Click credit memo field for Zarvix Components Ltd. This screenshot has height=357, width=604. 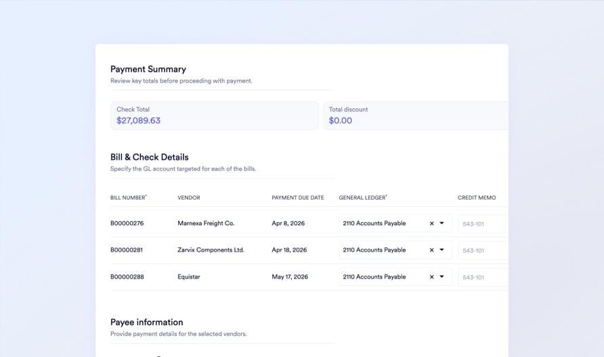(483, 250)
